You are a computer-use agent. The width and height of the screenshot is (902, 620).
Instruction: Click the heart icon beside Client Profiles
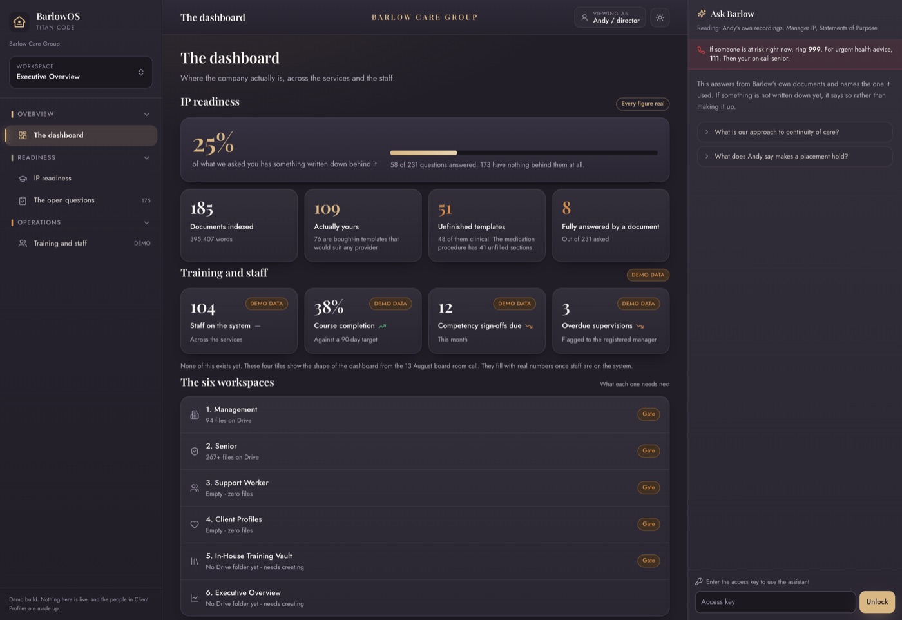point(195,525)
